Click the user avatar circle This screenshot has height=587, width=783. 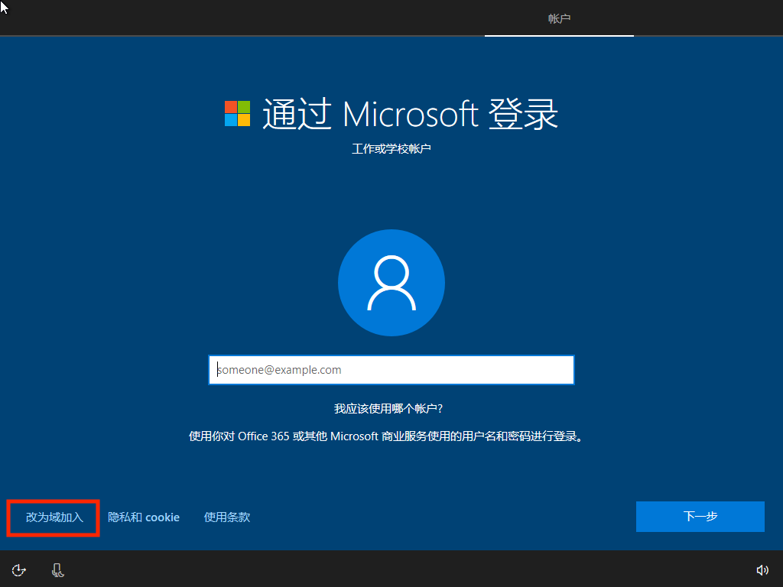[x=391, y=283]
